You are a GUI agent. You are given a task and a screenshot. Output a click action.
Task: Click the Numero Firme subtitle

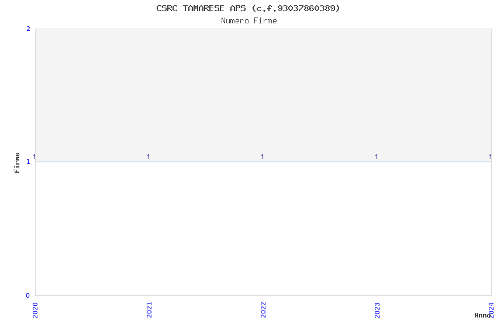249,21
